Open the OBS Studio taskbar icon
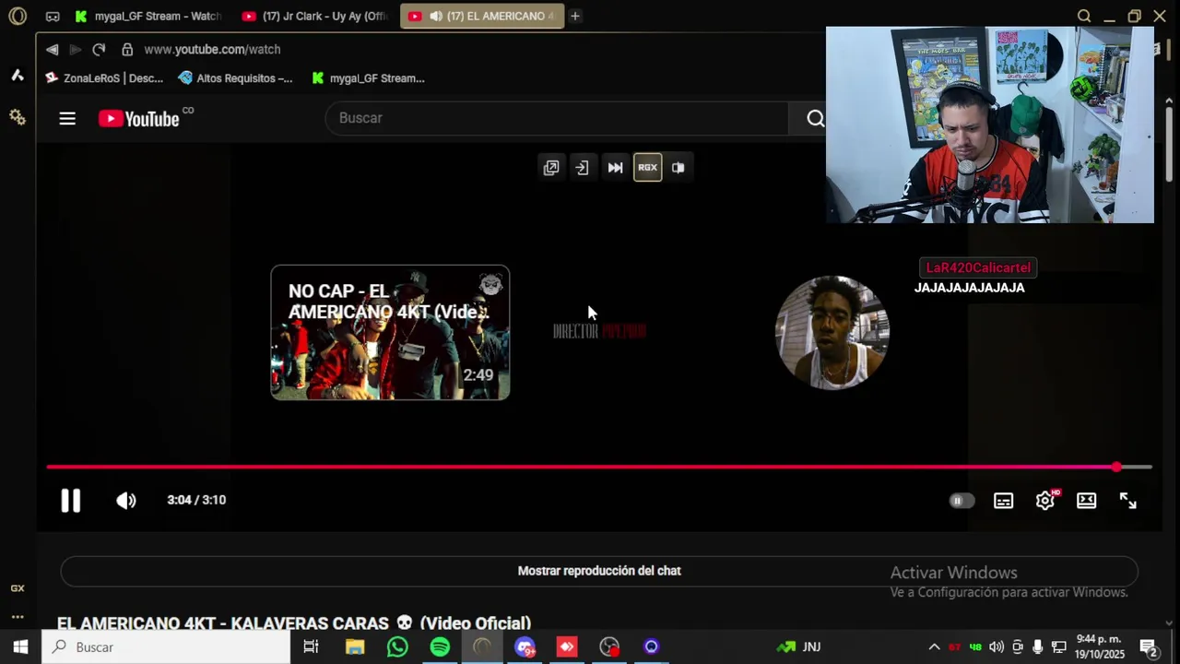Screen dimensions: 1180x664 coord(609,646)
